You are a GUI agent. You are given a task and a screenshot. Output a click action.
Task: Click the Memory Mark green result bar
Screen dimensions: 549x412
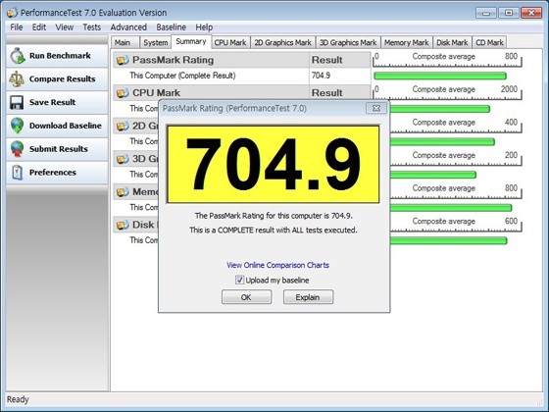[451, 208]
